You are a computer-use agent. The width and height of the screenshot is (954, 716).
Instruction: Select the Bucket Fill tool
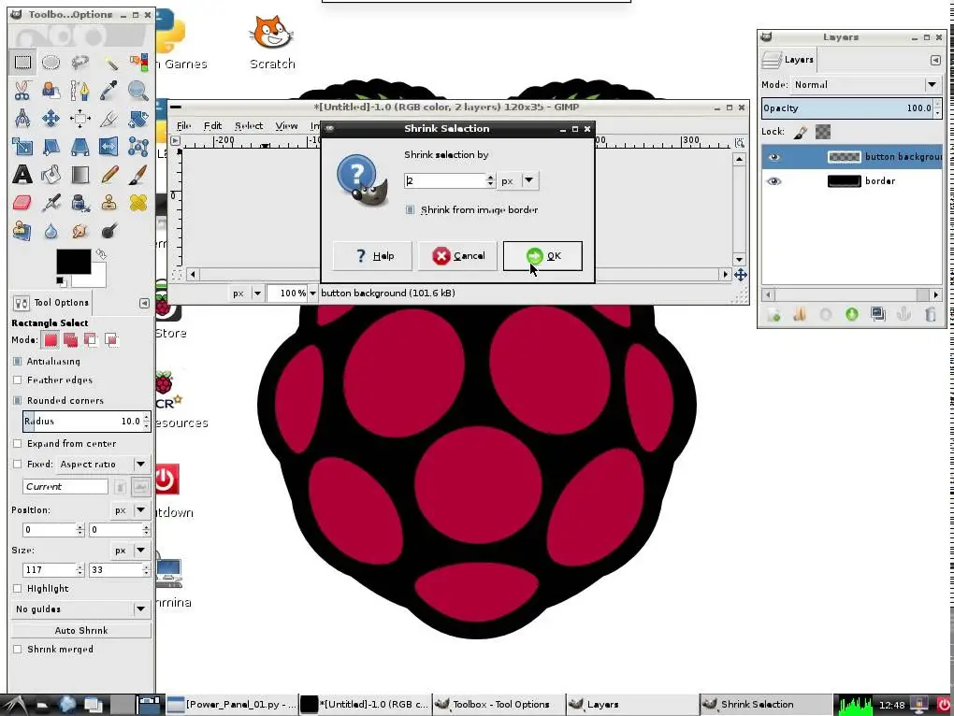coord(51,175)
